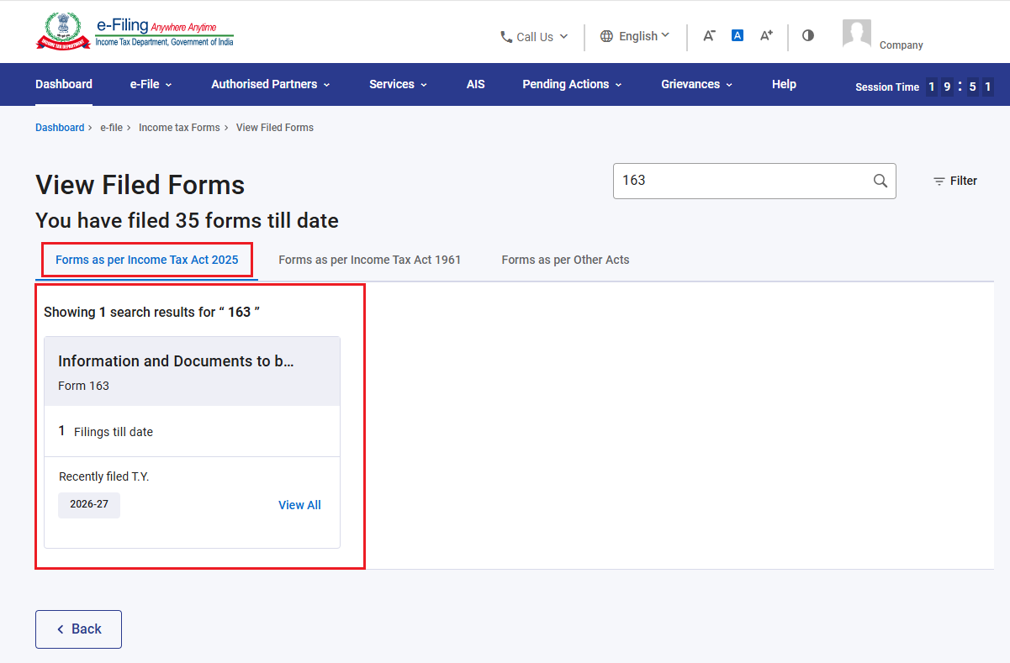The image size is (1010, 663).
Task: Click the 35 forms filed summary text
Action: coord(187,221)
